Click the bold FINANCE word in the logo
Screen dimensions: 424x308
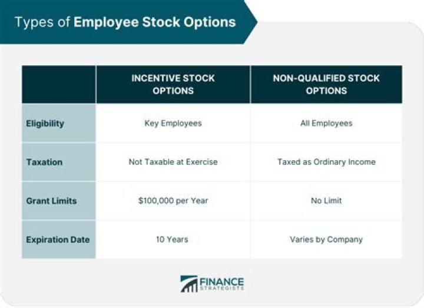(221, 281)
